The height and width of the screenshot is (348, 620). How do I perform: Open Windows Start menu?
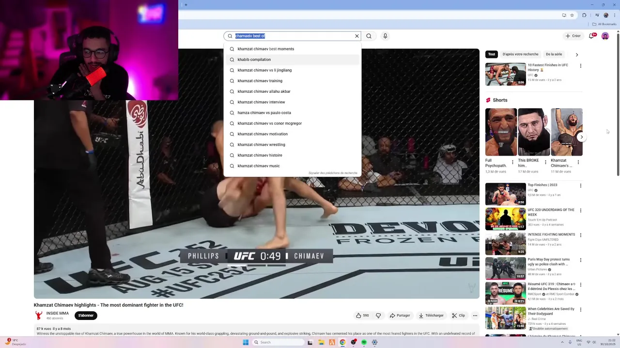pyautogui.click(x=246, y=342)
